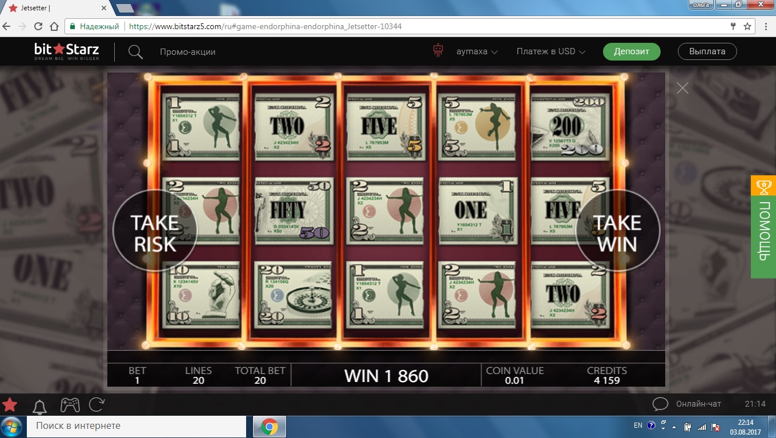The image size is (776, 438).
Task: Click the Action Center flag icon
Action: (716, 426)
